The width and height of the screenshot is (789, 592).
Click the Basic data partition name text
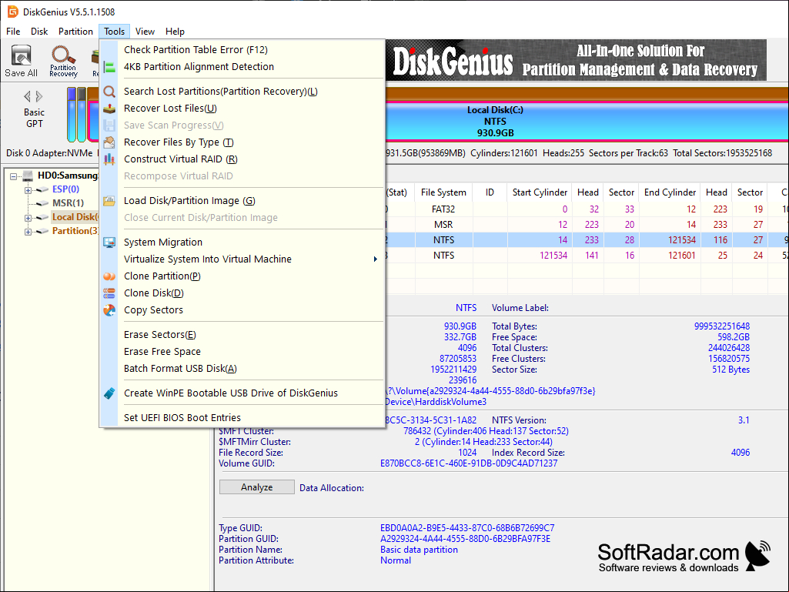(420, 550)
